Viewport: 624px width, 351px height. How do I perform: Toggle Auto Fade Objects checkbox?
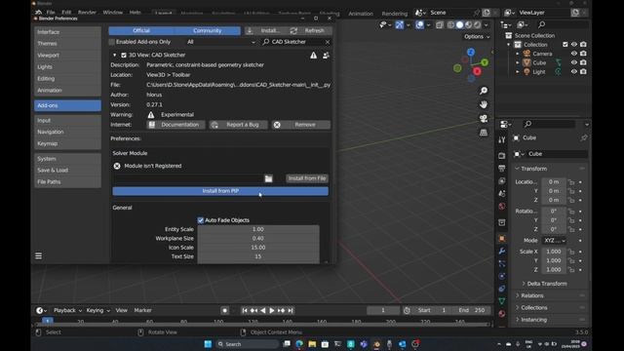click(x=201, y=220)
